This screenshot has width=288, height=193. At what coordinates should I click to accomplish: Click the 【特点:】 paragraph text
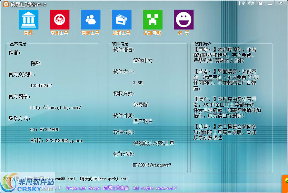pyautogui.click(x=226, y=80)
